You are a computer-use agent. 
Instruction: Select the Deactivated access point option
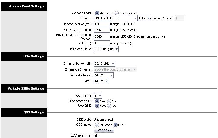coord(117,13)
